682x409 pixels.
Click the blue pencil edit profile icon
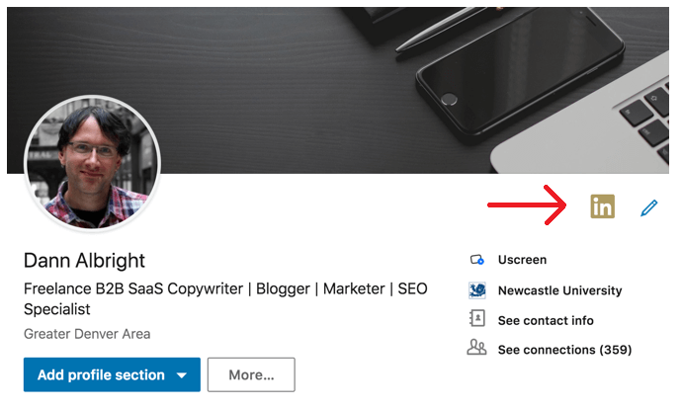click(649, 207)
